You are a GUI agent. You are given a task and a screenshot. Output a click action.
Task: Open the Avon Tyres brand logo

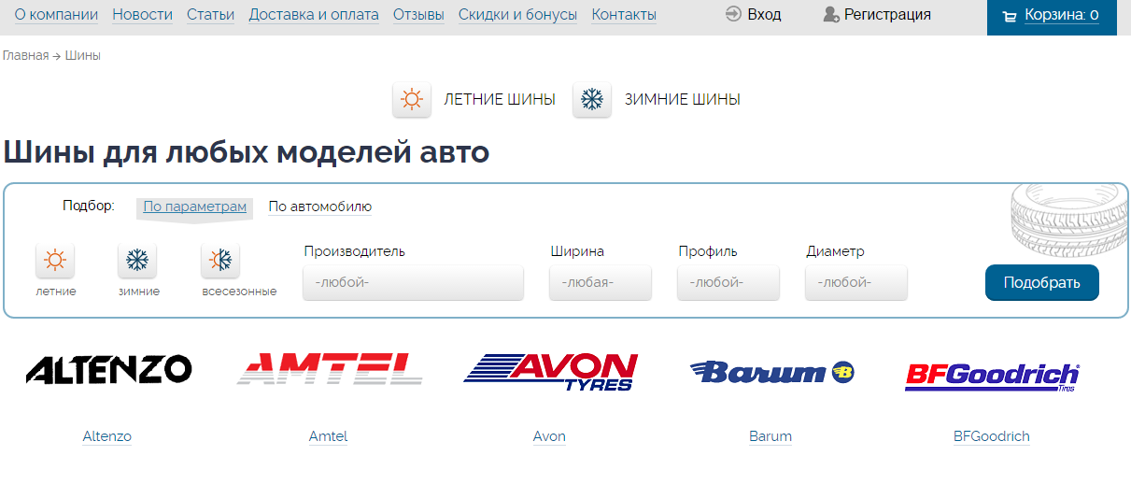coord(550,371)
